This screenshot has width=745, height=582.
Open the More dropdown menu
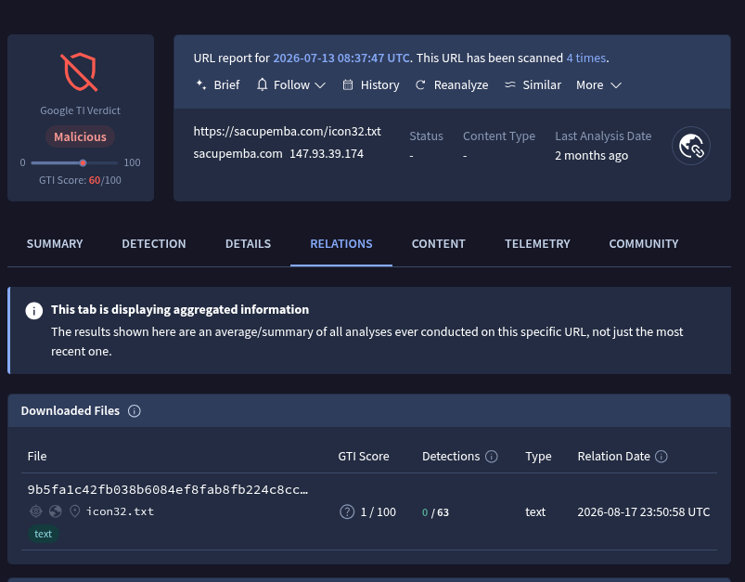click(598, 85)
